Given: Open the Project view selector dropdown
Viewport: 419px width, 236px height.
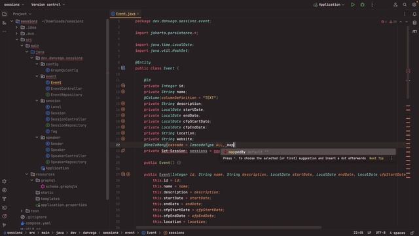Looking at the screenshot, I should pos(22,14).
